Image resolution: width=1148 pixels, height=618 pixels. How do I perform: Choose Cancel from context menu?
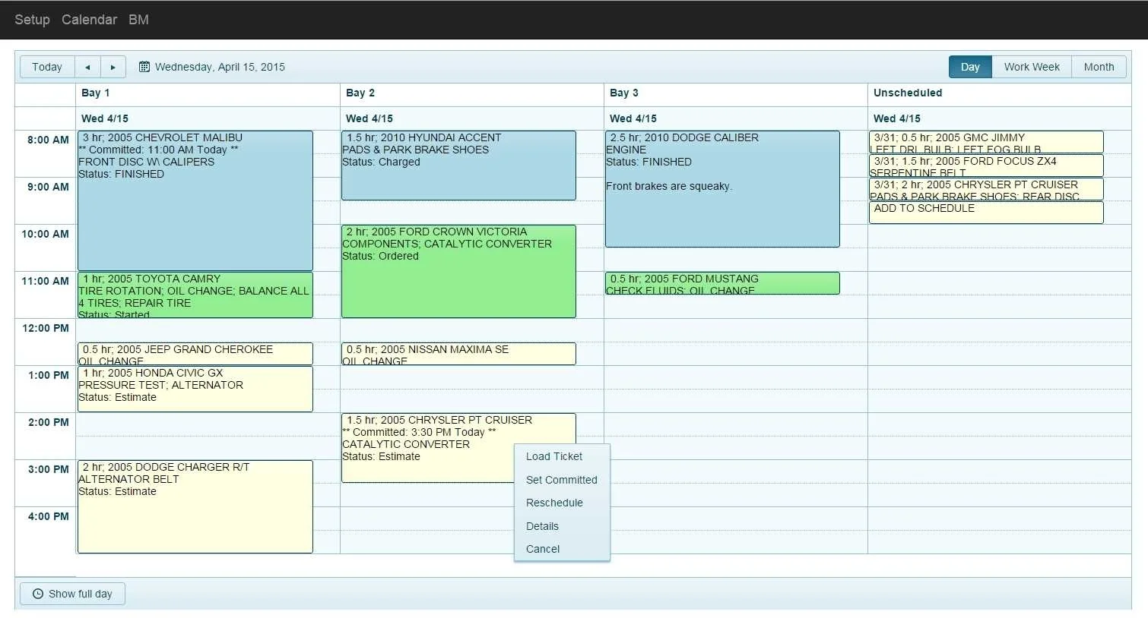pyautogui.click(x=562, y=549)
